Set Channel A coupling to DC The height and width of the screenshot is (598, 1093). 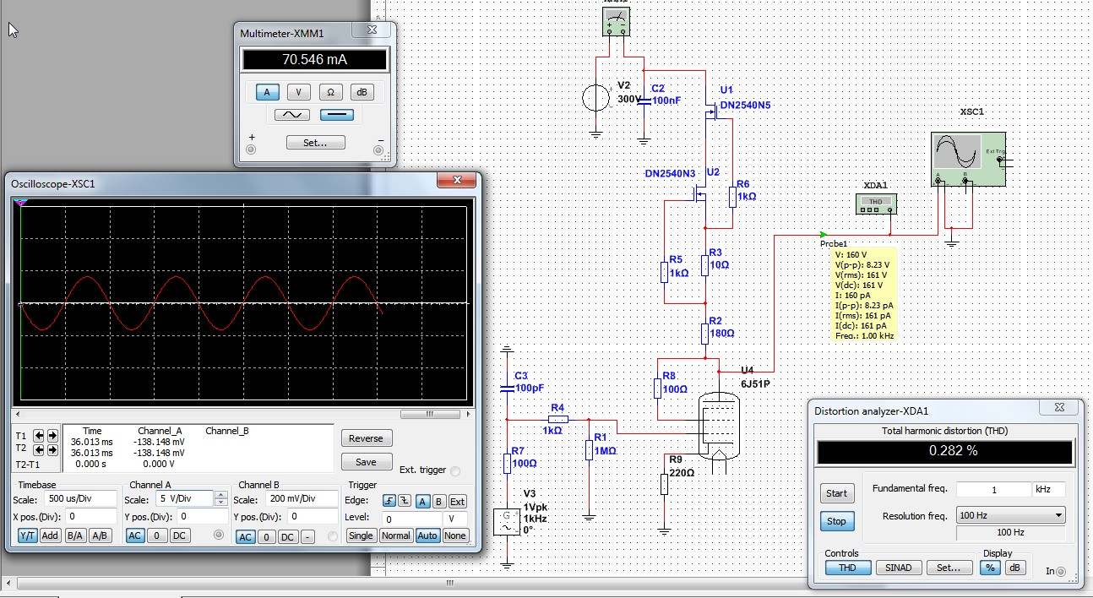179,535
